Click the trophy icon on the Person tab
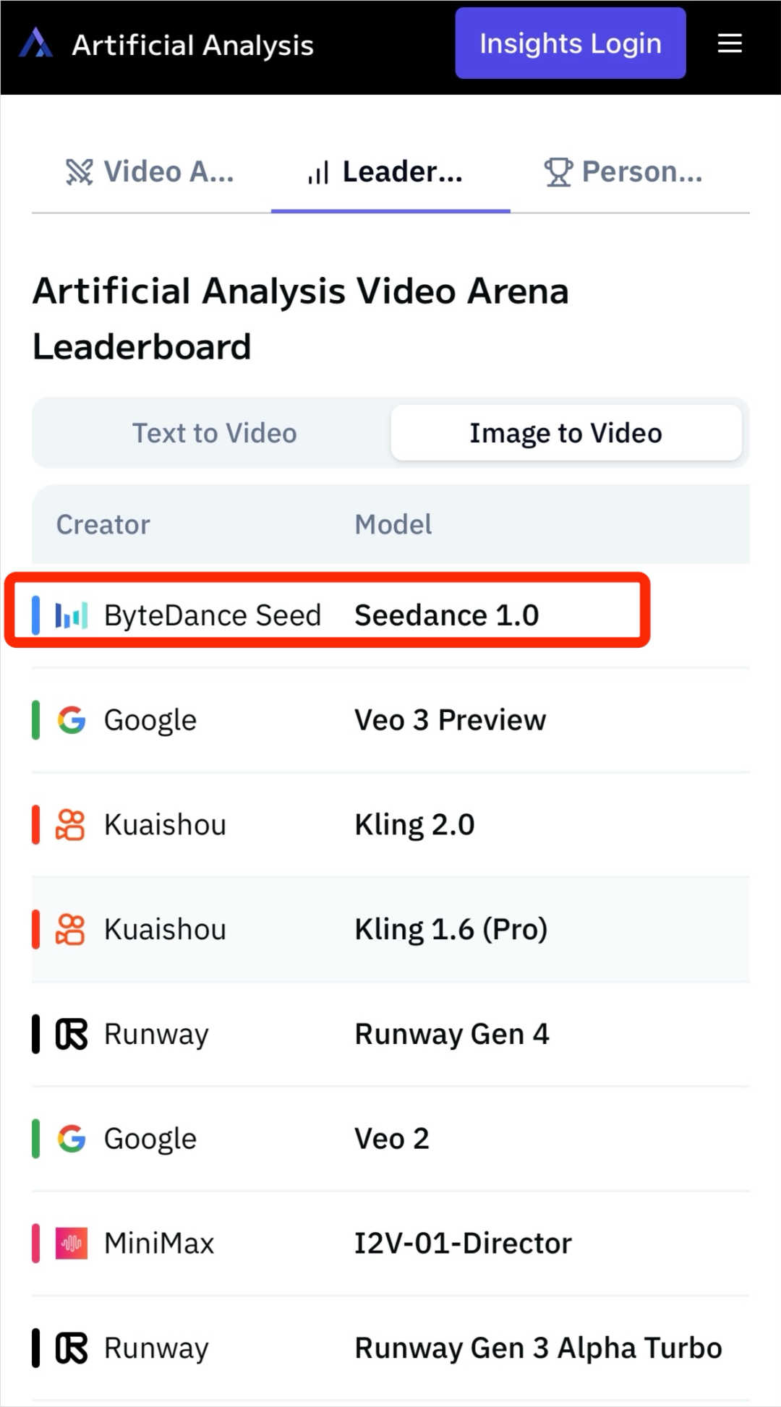This screenshot has width=781, height=1407. pos(557,171)
